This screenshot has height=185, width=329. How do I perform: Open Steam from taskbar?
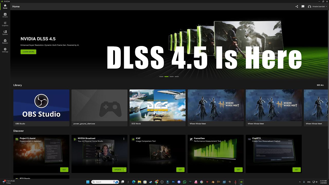[151, 182]
